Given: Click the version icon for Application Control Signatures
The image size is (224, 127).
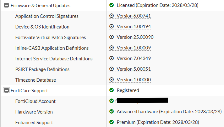Looking at the screenshot, I should [x=112, y=16].
